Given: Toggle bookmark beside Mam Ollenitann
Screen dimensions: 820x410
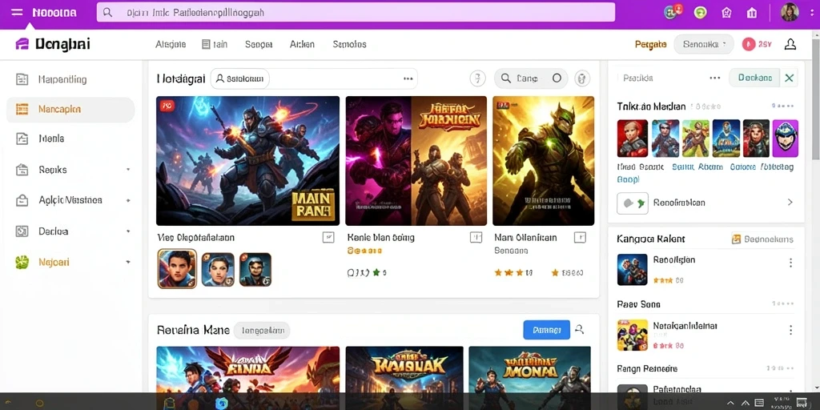Looking at the screenshot, I should click(x=580, y=237).
